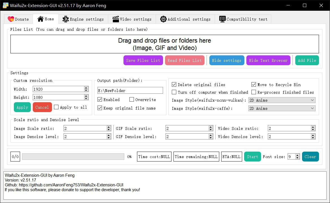Click the Video settings clapperboard icon
Screen dimensions: 330x203
click(116, 19)
